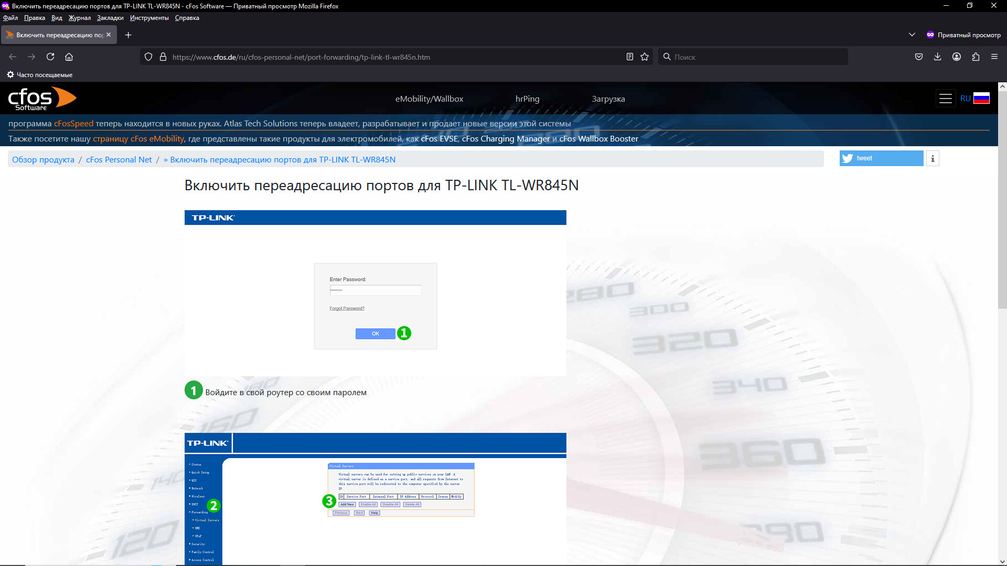Open the Инструменты menu

point(149,18)
